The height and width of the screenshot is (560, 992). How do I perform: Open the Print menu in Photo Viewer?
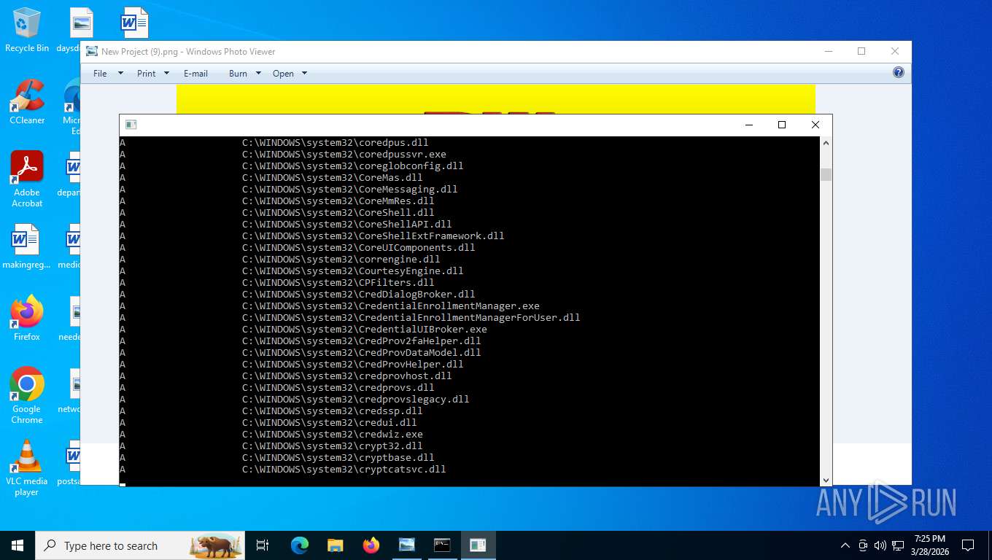(x=147, y=74)
